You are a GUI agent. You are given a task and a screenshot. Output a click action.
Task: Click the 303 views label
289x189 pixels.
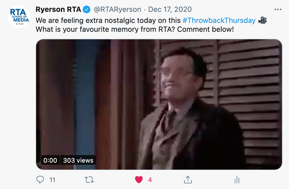coord(78,160)
